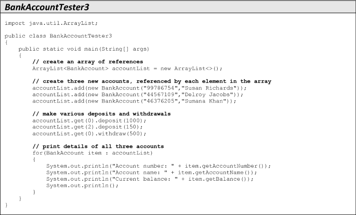Click the comment 'make various deposits and withdrawals'

tap(102, 114)
